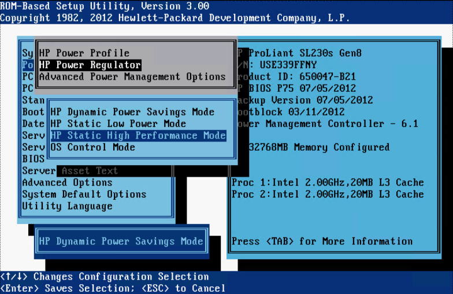Select HP Static High Performance Mode
Screen dimensions: 453x294
point(138,136)
